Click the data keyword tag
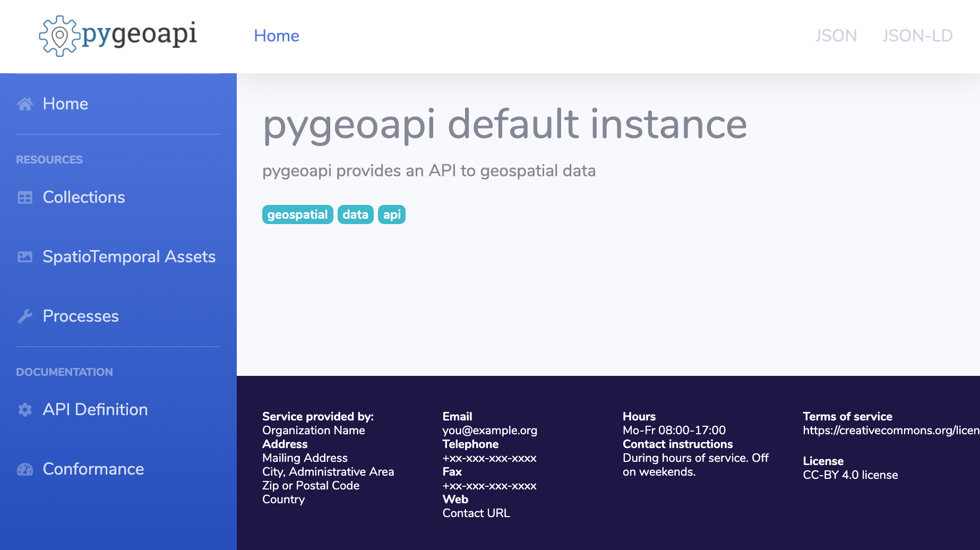 355,214
